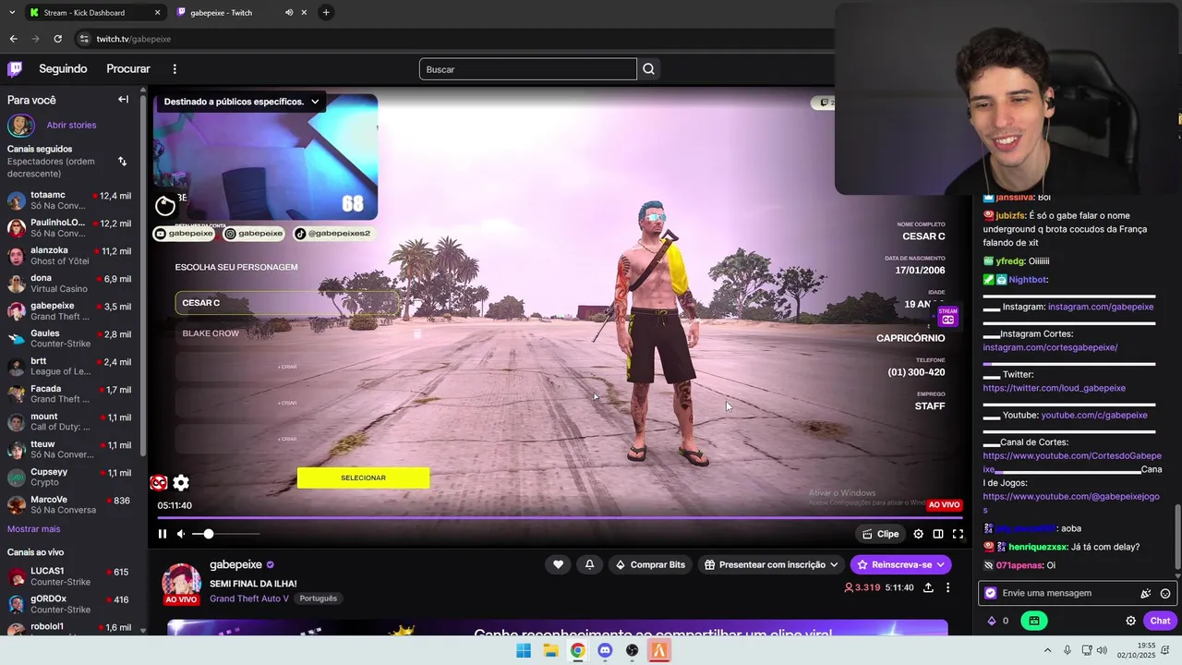1182x665 pixels.
Task: Open Windows Start menu
Action: coord(524,650)
